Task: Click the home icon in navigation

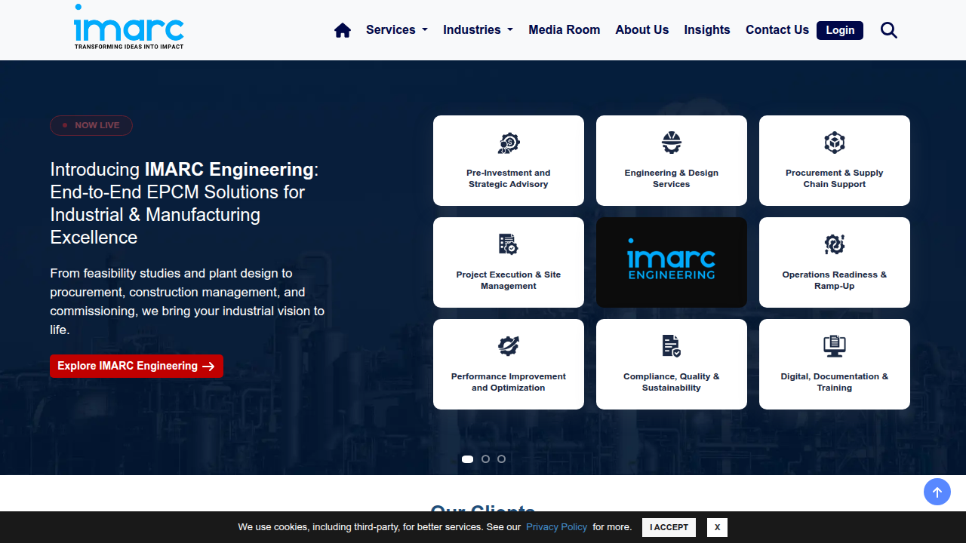Action: tap(343, 30)
